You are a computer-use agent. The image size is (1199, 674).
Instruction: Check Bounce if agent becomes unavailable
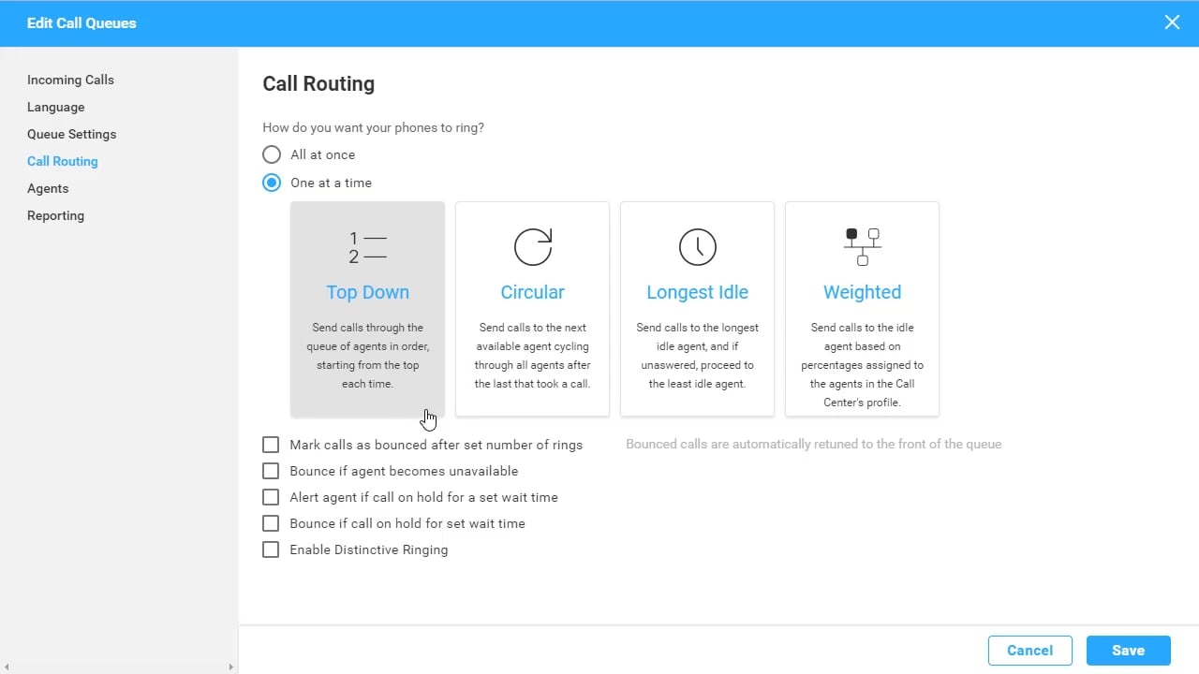tap(271, 471)
